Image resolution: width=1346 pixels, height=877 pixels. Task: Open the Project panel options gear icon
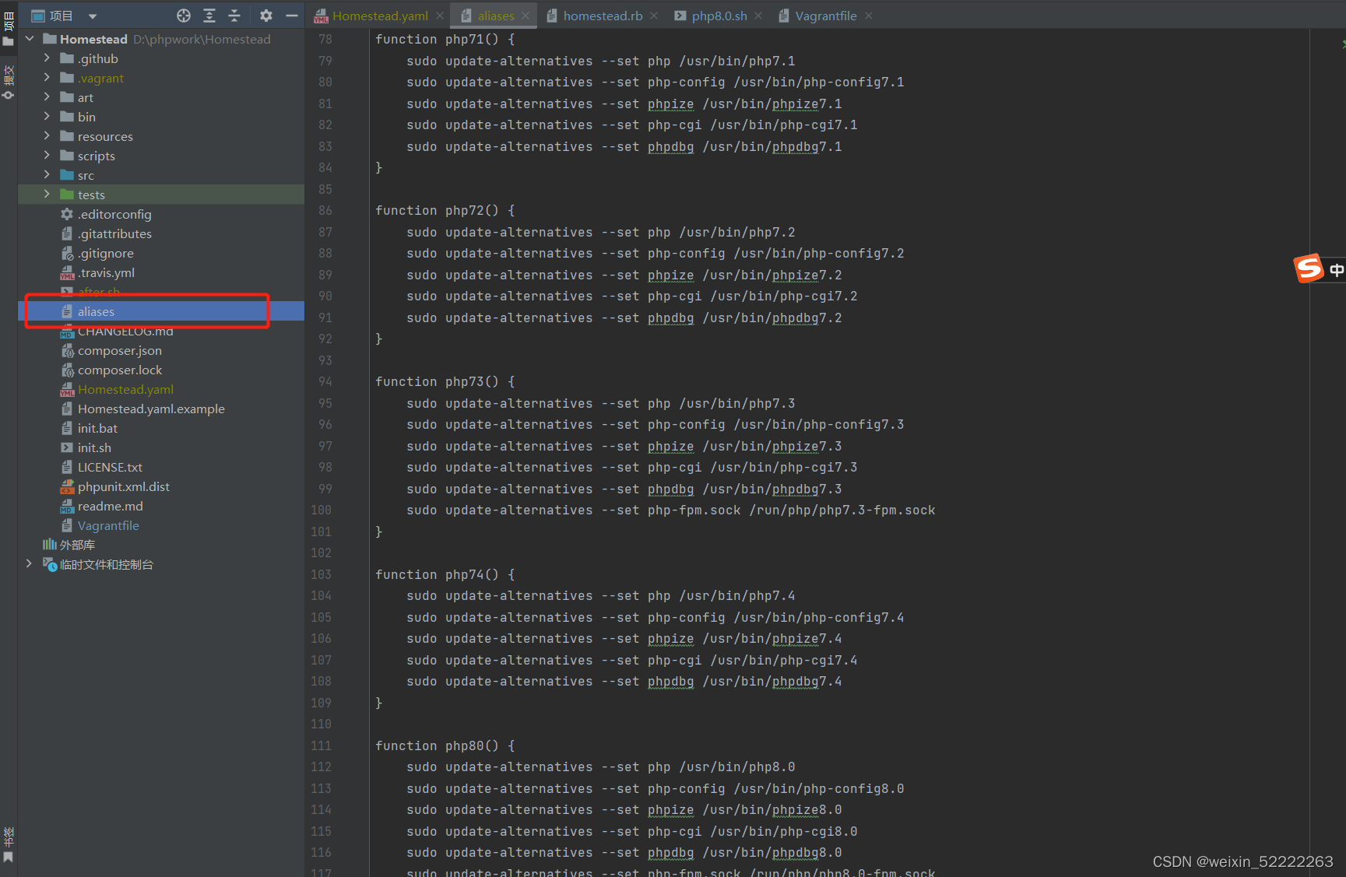[x=265, y=15]
